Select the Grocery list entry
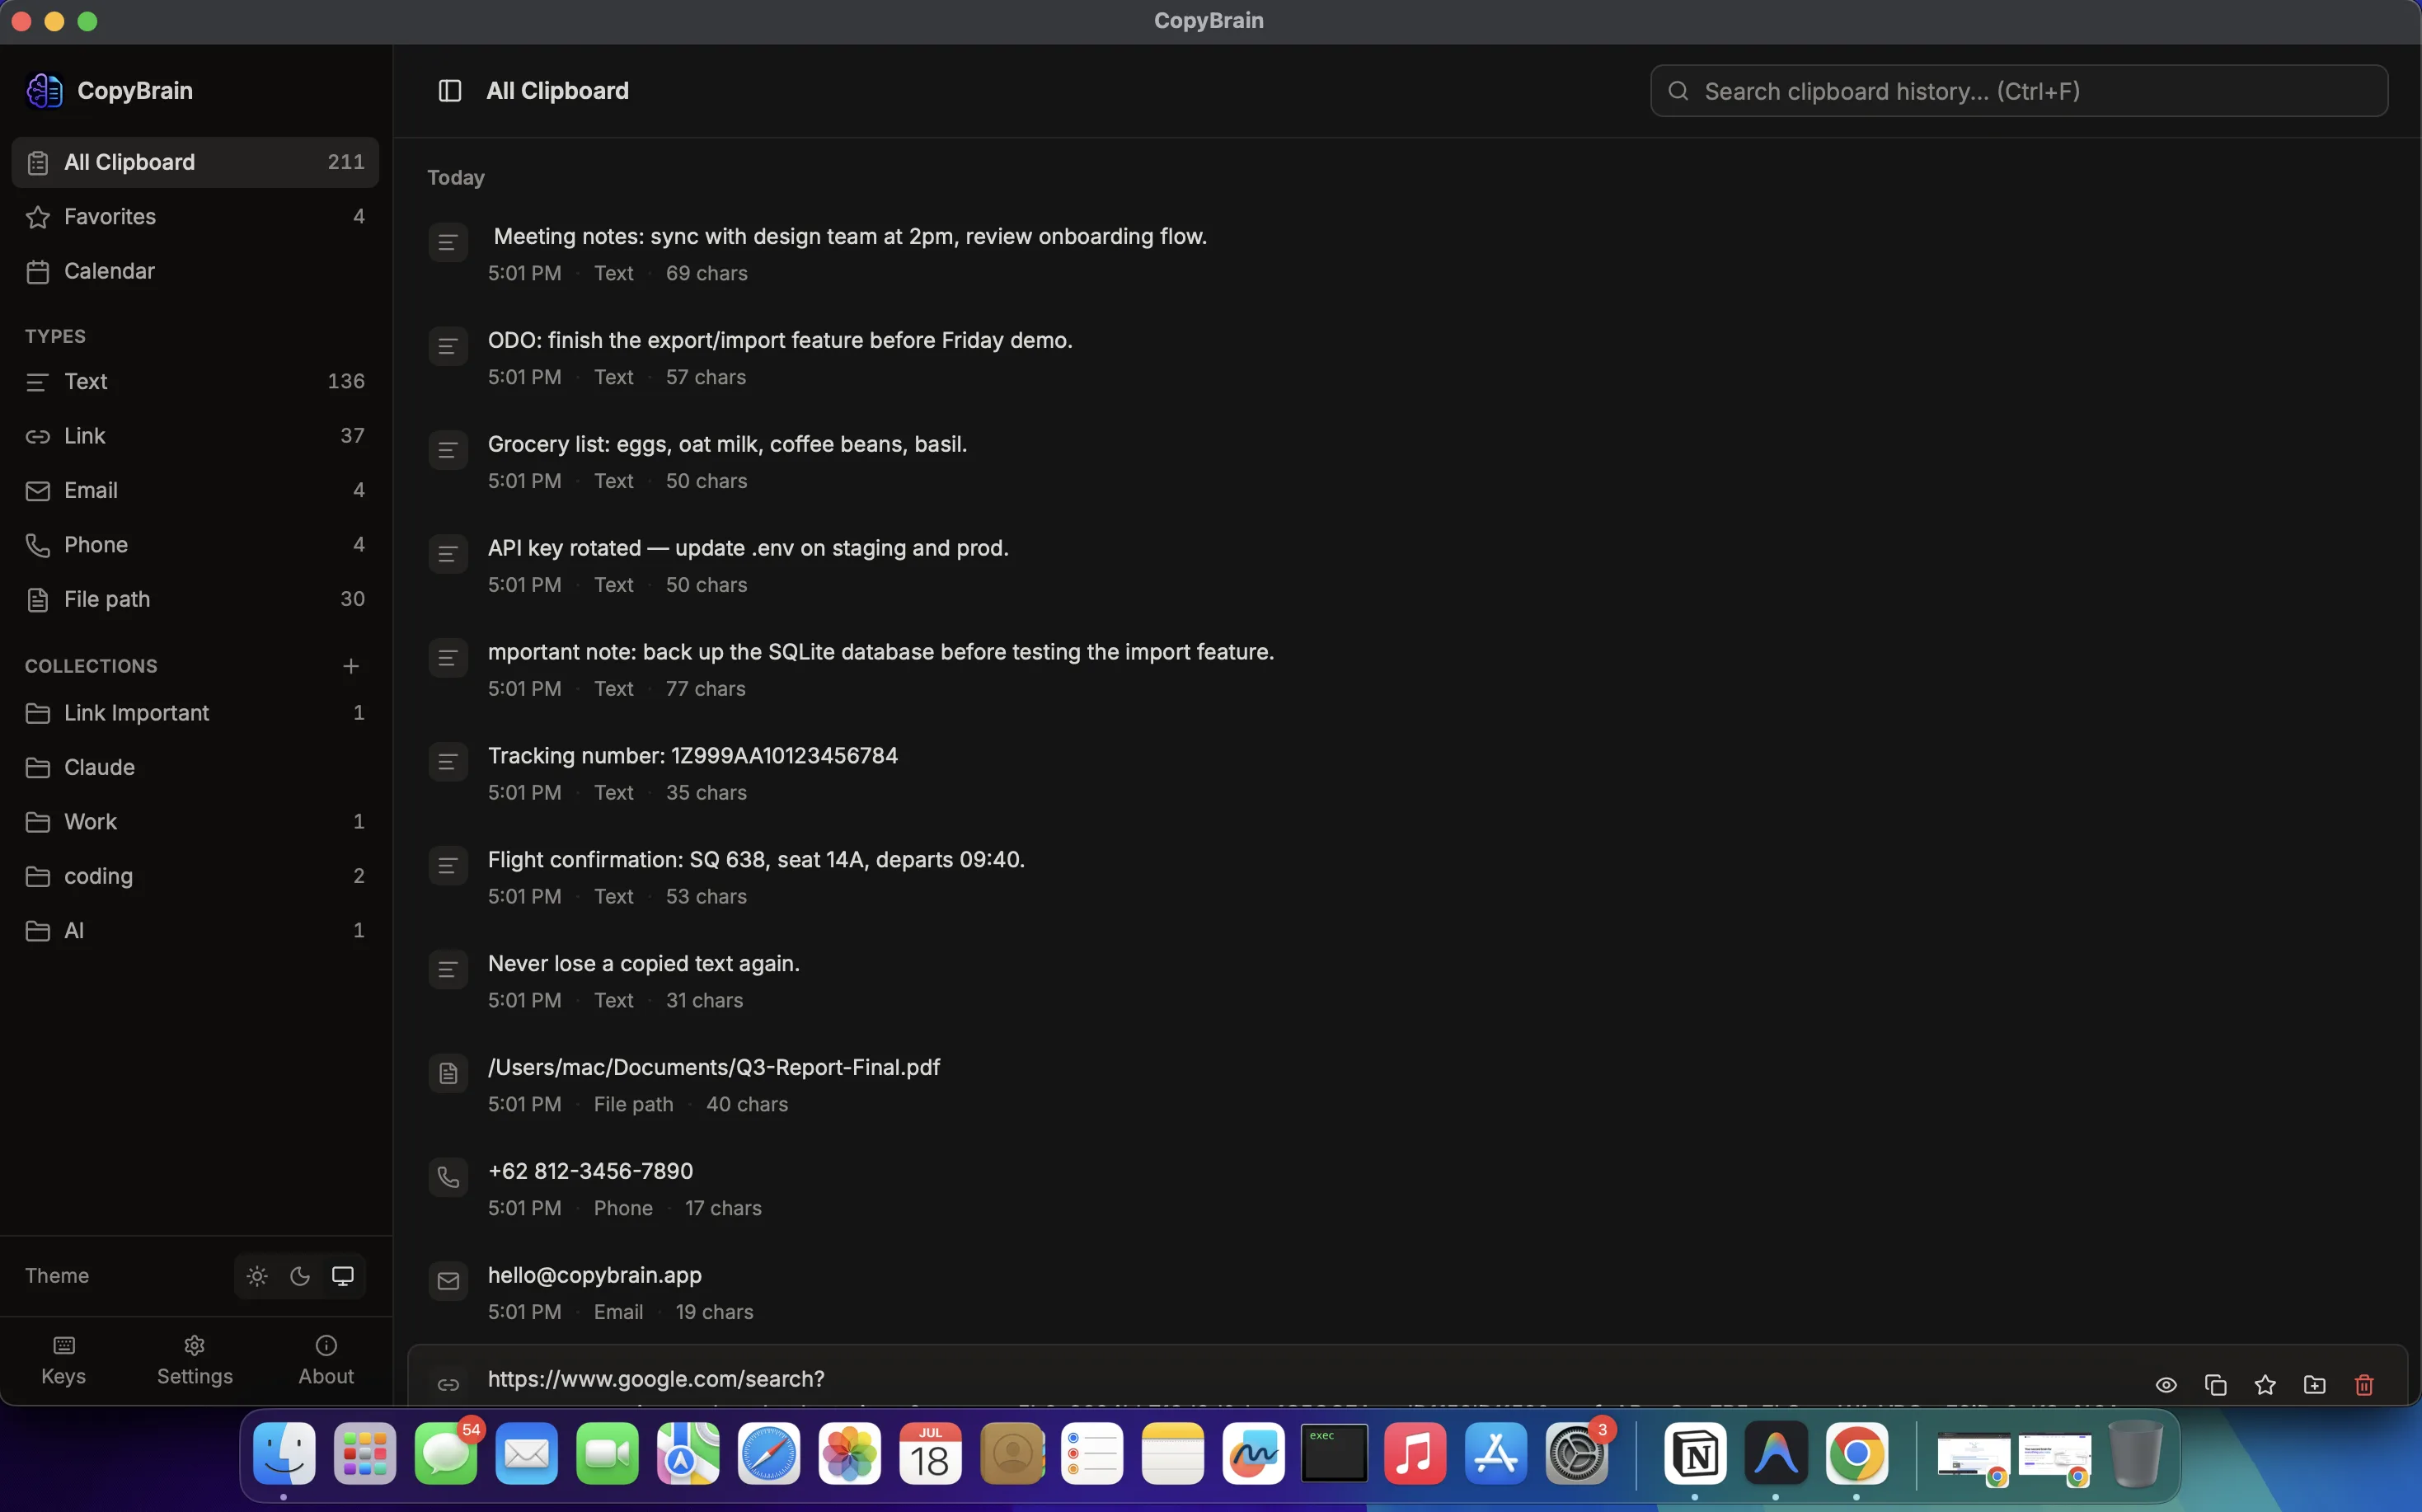Screen dimensions: 2422x1512 point(1407,462)
